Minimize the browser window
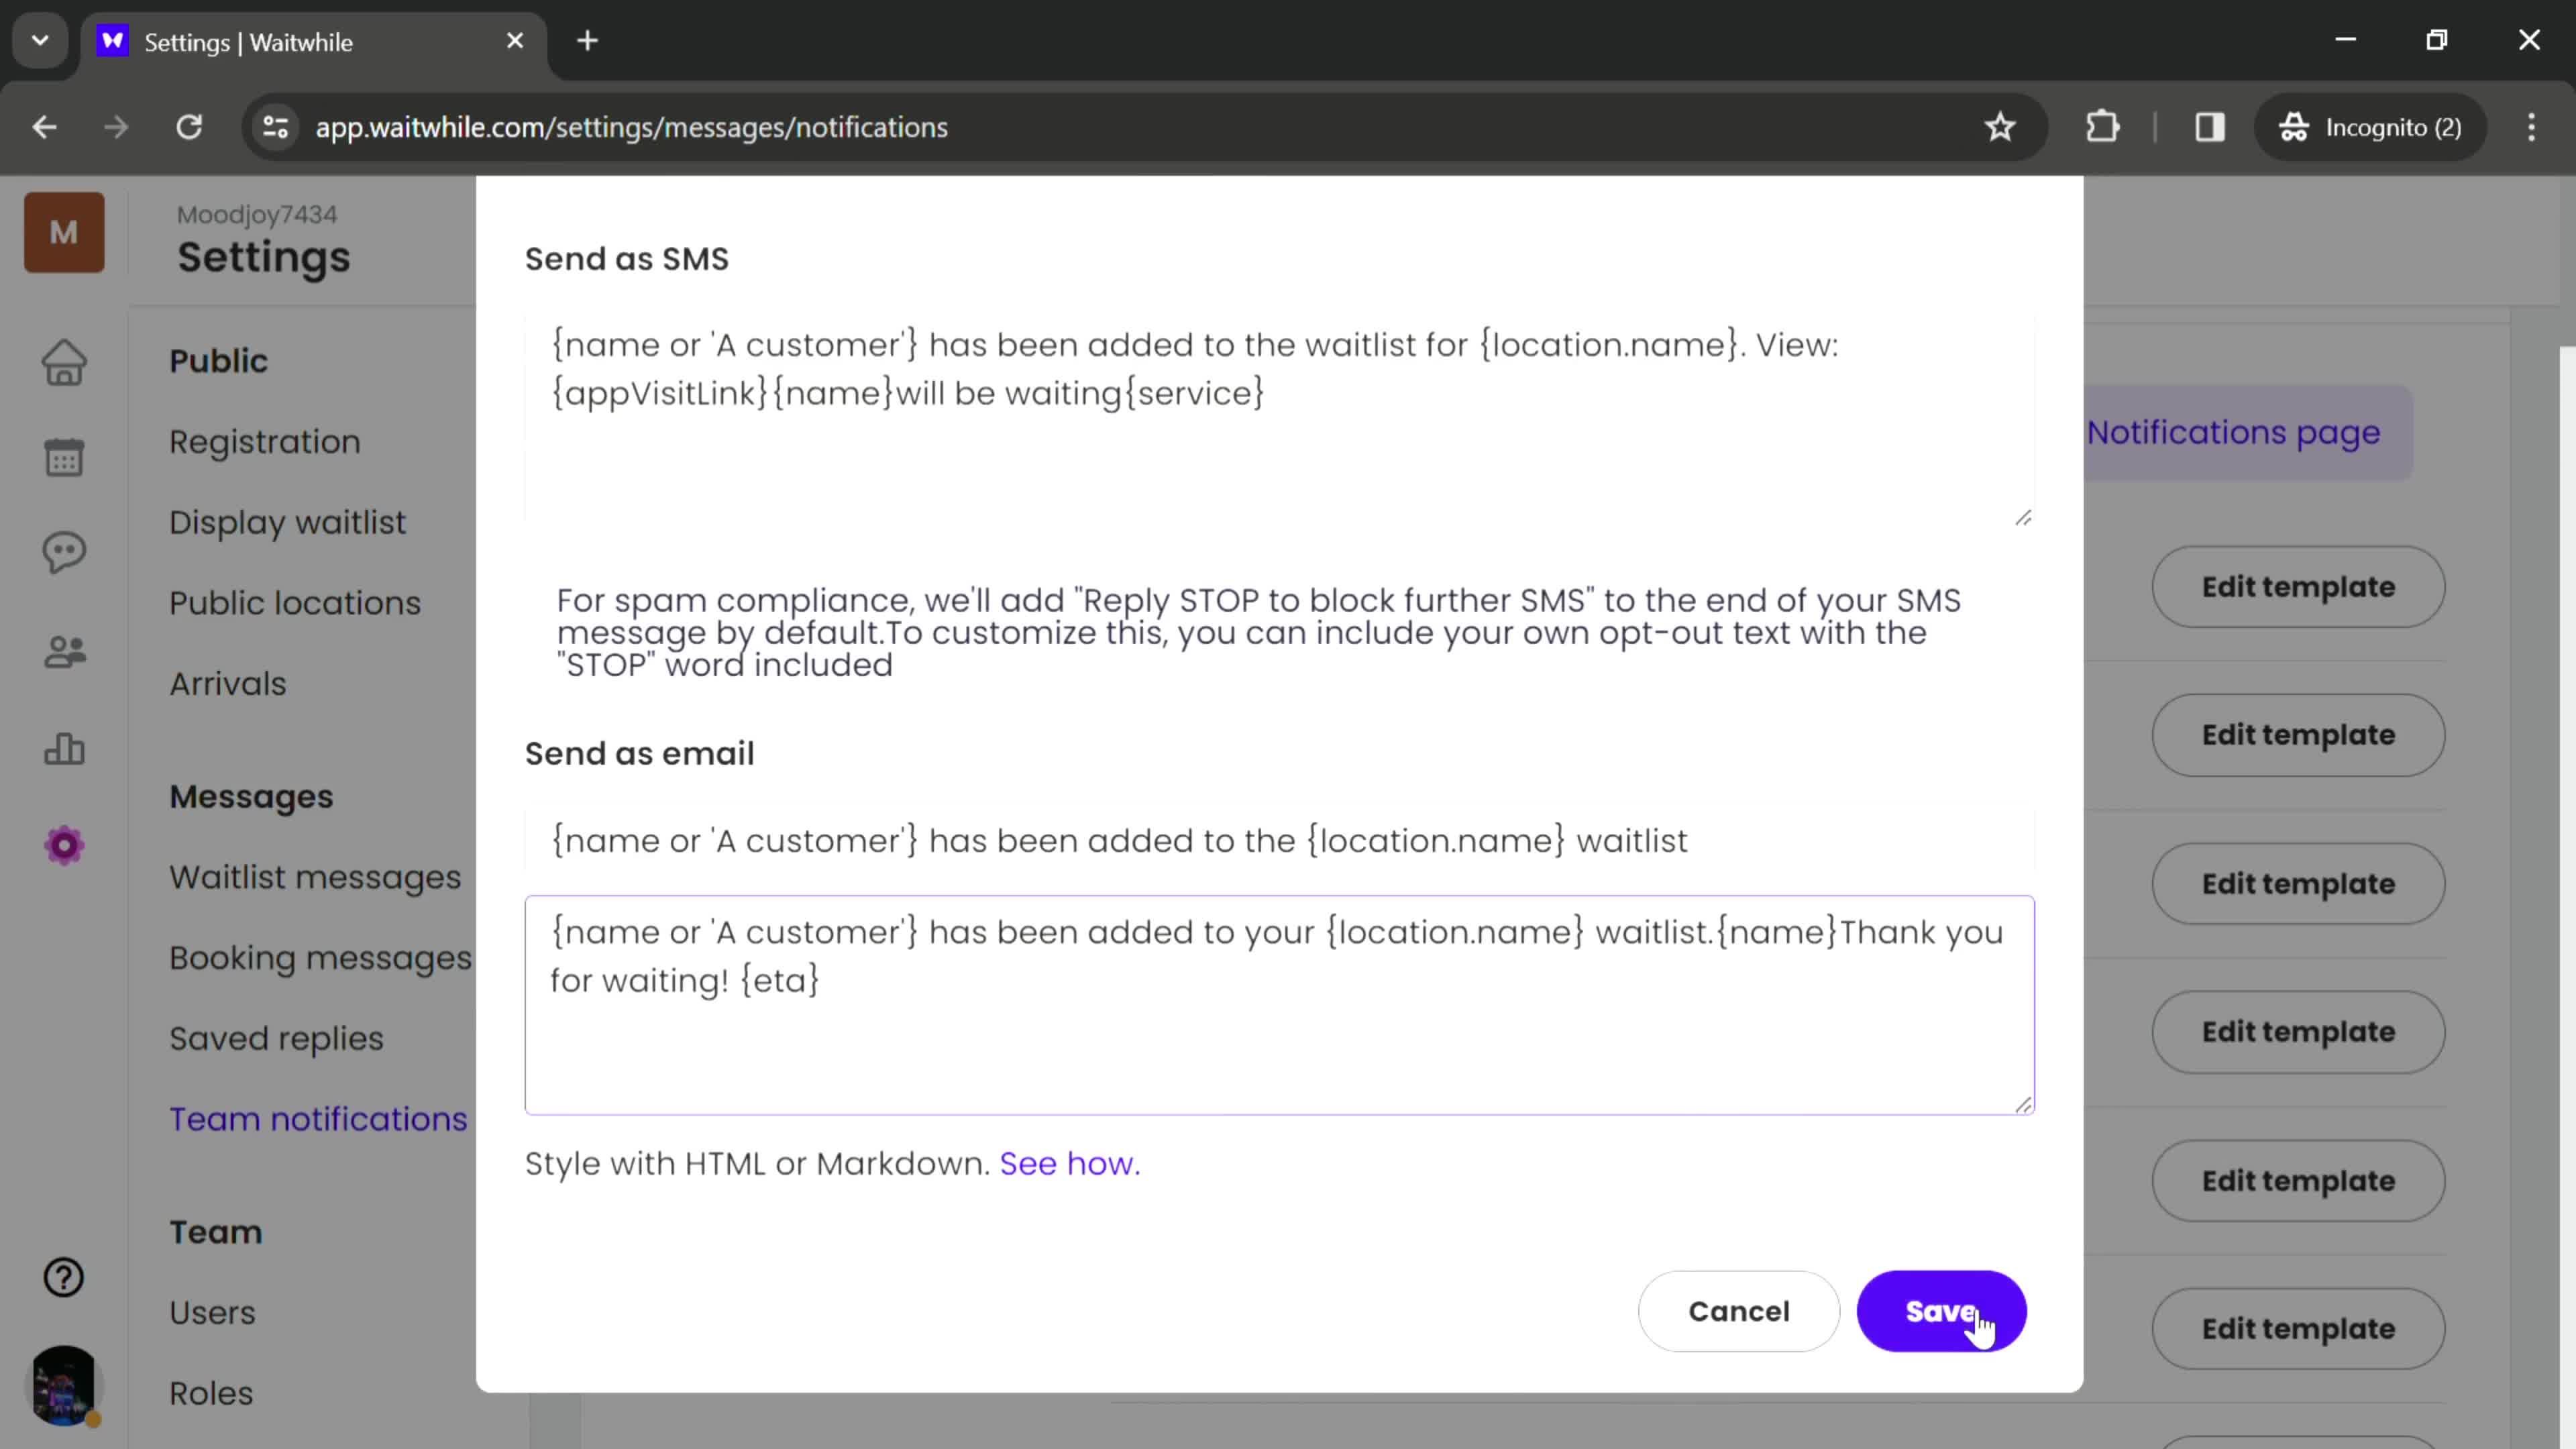 pos(2345,40)
